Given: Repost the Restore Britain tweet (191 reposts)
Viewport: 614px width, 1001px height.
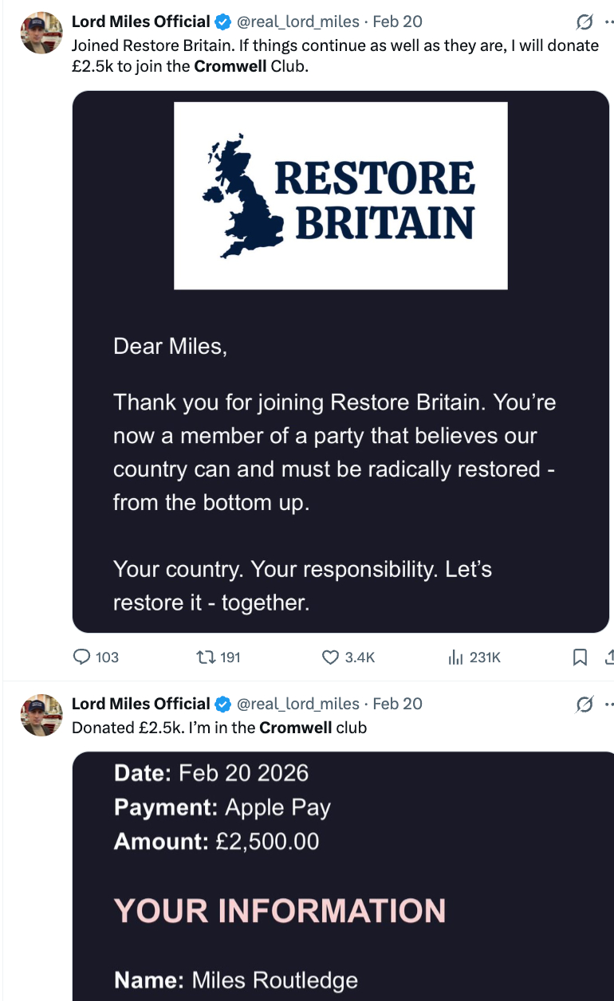Looking at the screenshot, I should [x=205, y=657].
